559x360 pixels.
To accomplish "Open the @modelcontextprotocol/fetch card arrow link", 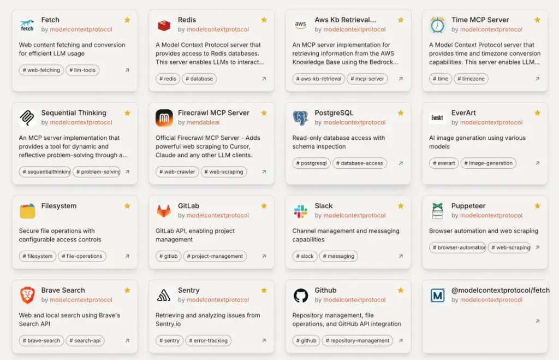I will click(x=537, y=321).
